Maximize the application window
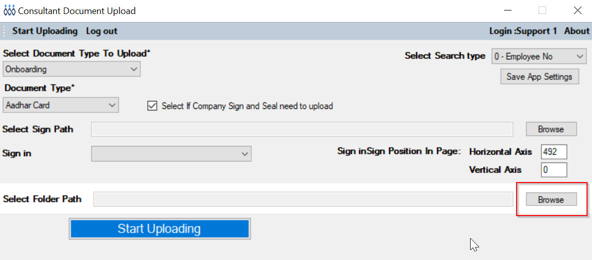This screenshot has height=260, width=592. pyautogui.click(x=542, y=10)
